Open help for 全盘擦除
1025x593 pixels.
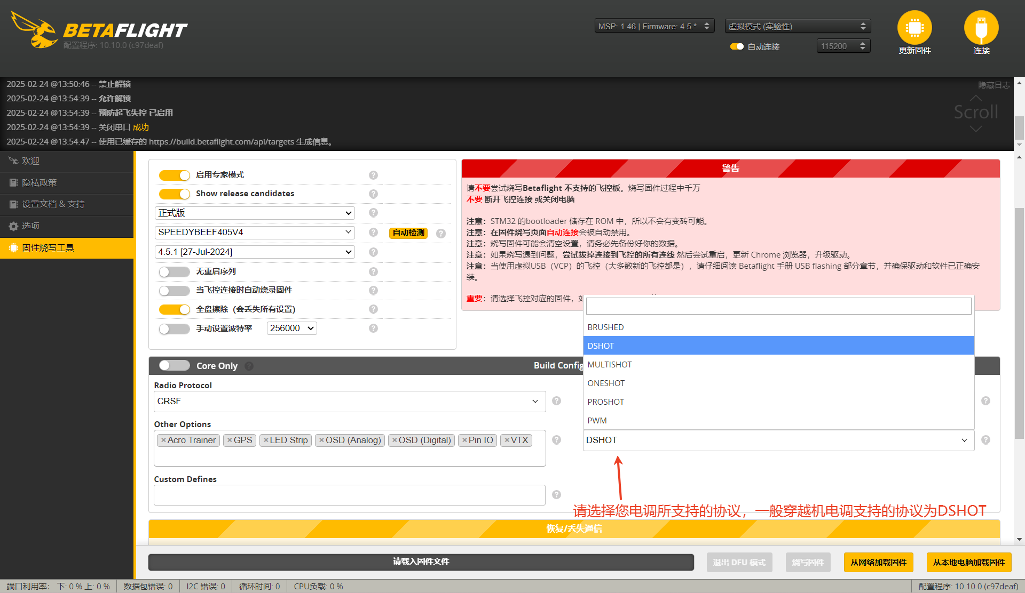373,309
